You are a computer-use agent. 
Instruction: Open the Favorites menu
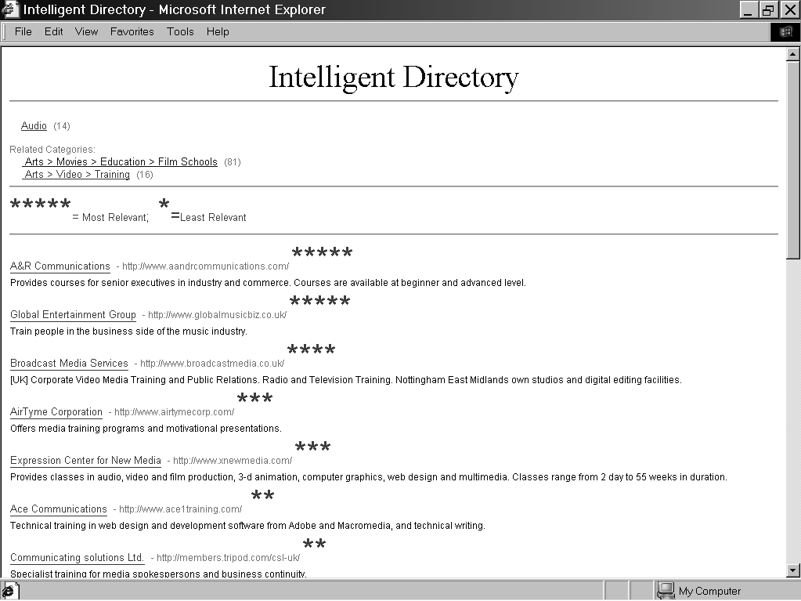[132, 32]
